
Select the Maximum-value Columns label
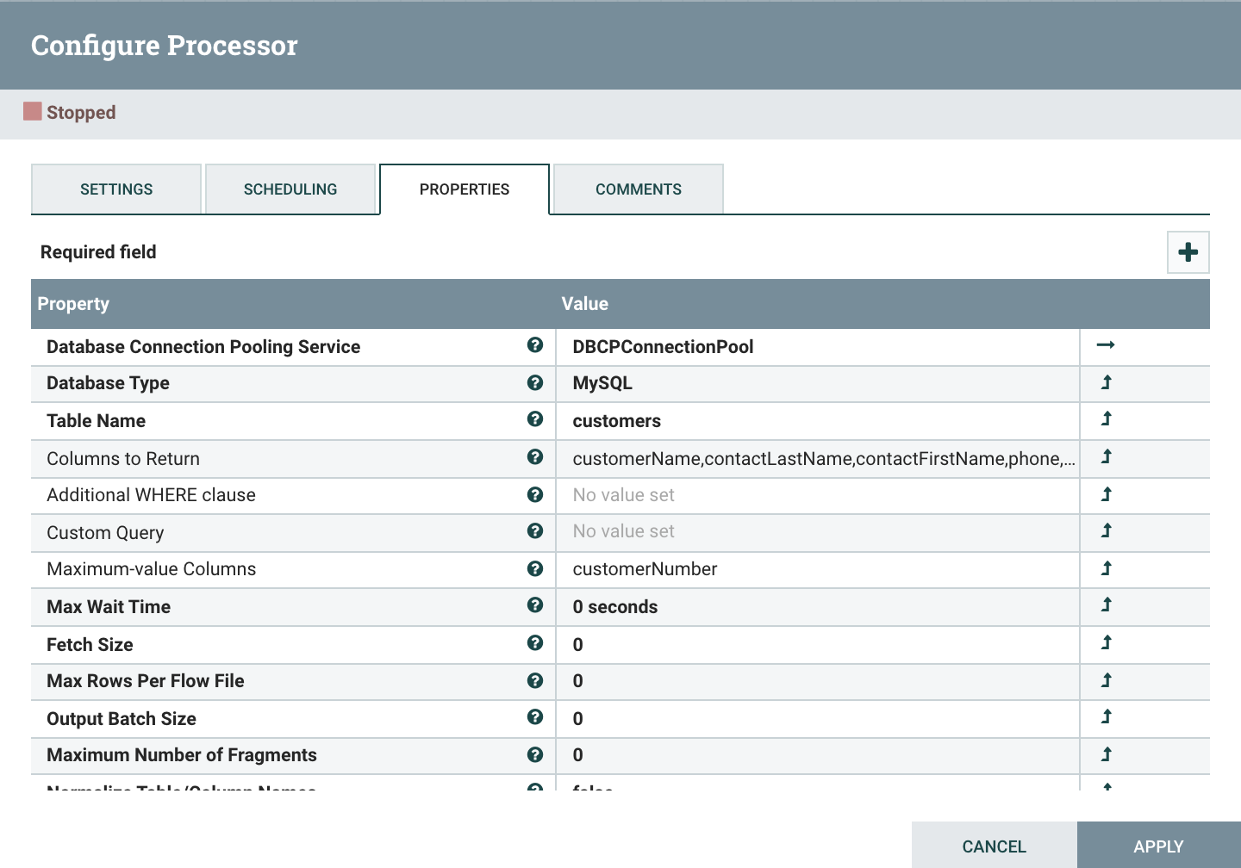coord(152,569)
